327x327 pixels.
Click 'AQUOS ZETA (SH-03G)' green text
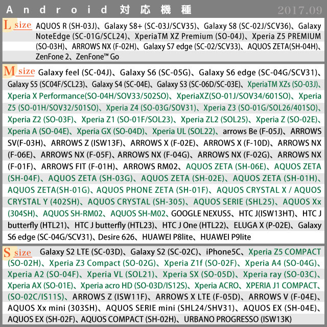90,178
